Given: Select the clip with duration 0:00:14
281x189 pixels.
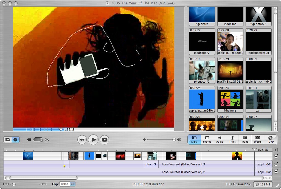Looking at the screenshot, I should (230, 123).
